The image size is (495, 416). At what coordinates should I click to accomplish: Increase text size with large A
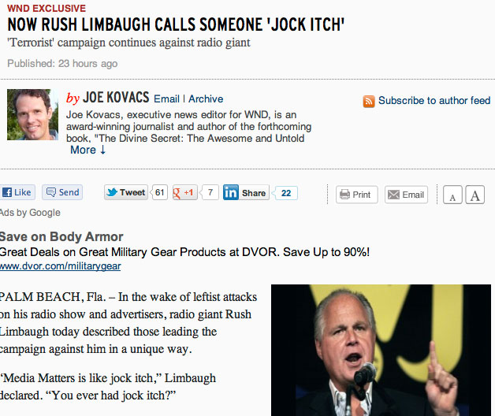(x=475, y=195)
